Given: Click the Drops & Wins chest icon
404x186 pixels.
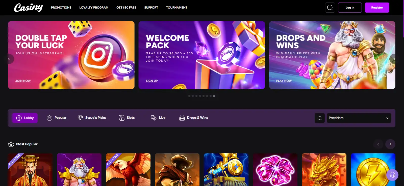Looking at the screenshot, I should tap(182, 118).
